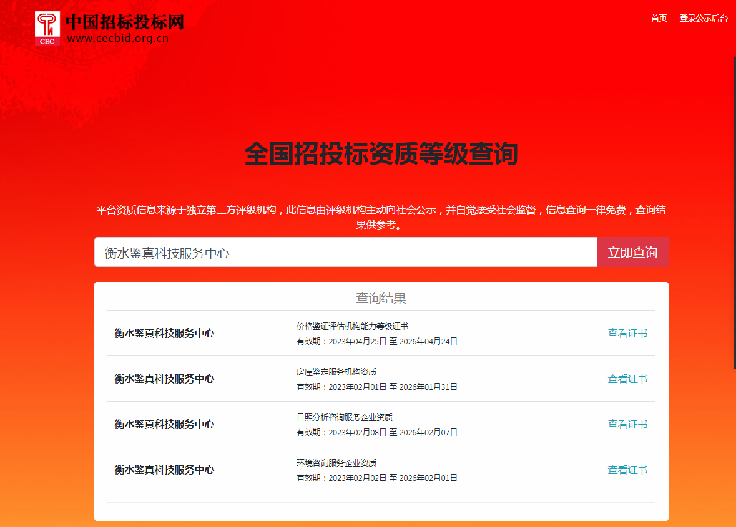Viewport: 736px width, 527px height.
Task: Click the vertical scrollbar on the right edge
Action: (733, 212)
